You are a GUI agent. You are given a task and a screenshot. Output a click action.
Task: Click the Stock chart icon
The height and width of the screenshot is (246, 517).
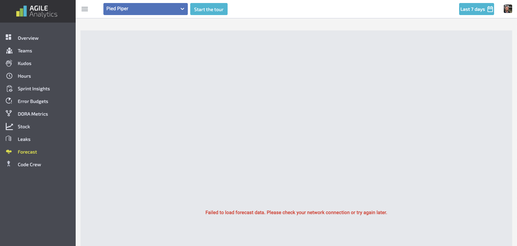coord(9,126)
